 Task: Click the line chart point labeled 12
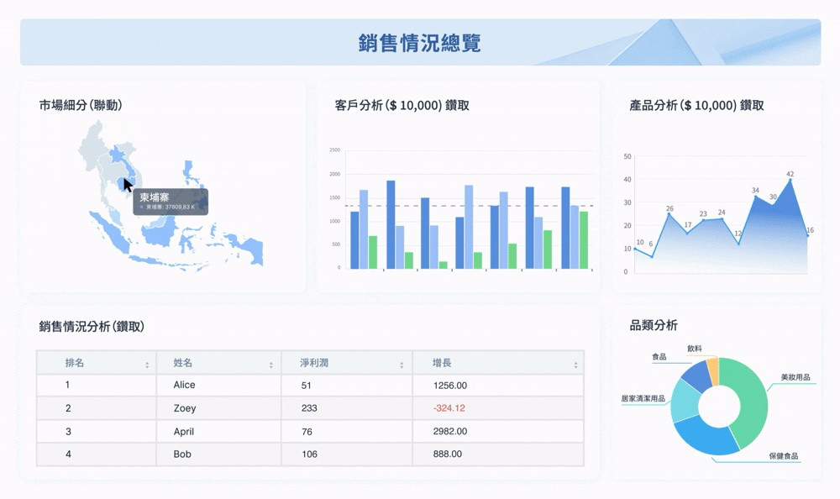point(738,244)
